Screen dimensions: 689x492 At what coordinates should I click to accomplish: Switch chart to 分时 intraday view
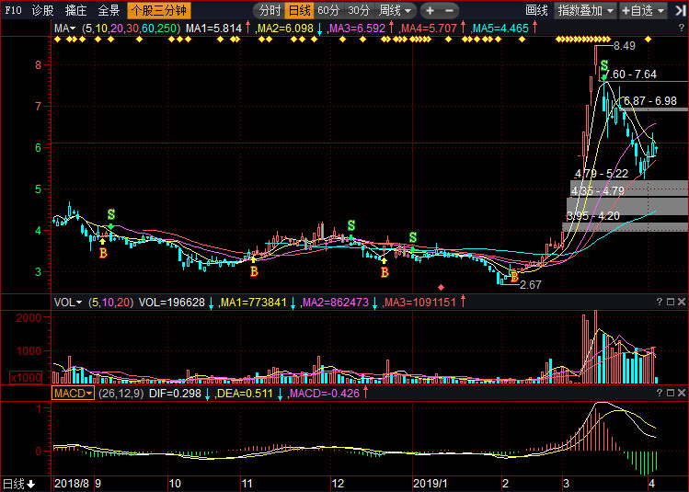(x=270, y=11)
